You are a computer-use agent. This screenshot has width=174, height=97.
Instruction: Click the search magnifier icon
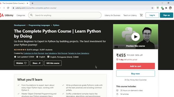coord(32,15)
